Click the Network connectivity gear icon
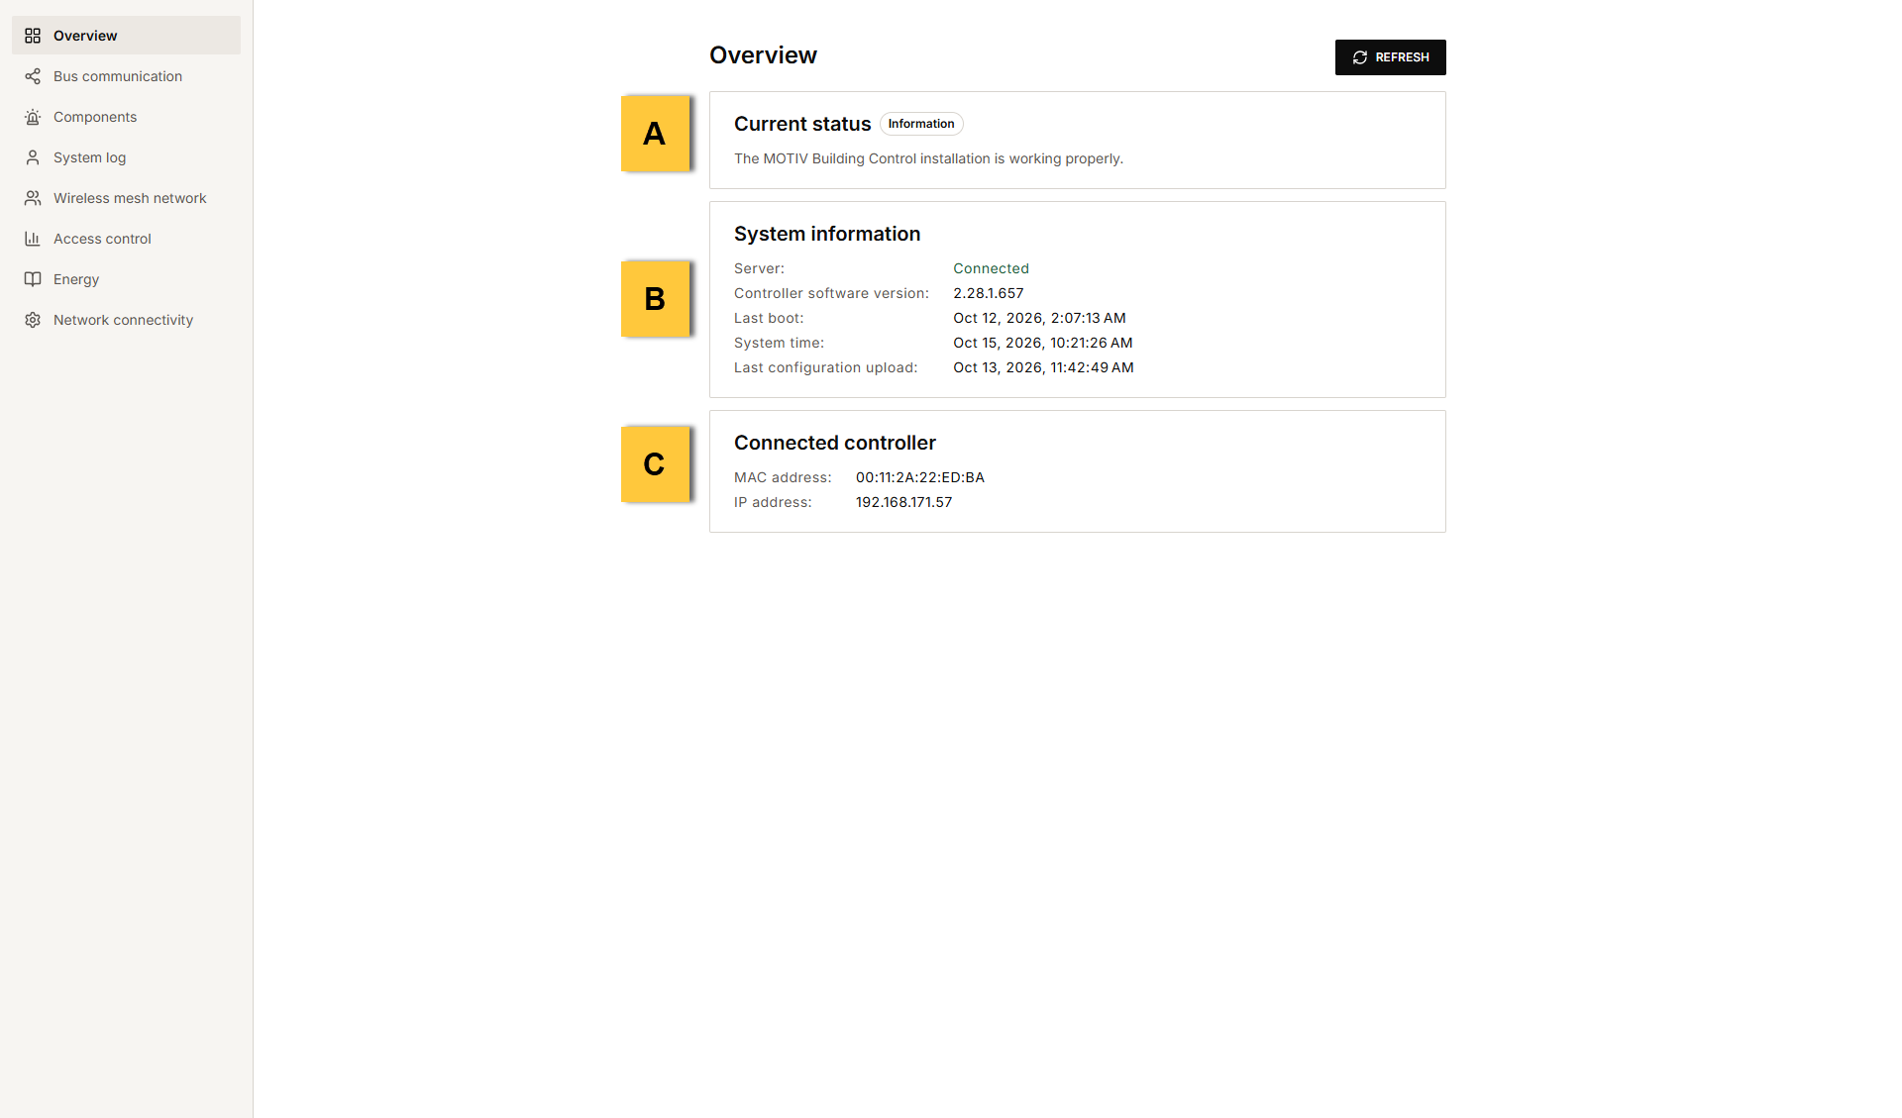This screenshot has width=1902, height=1118. 33,320
